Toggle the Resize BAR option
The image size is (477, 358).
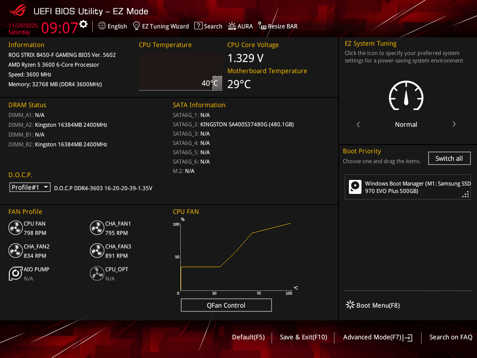pos(278,26)
